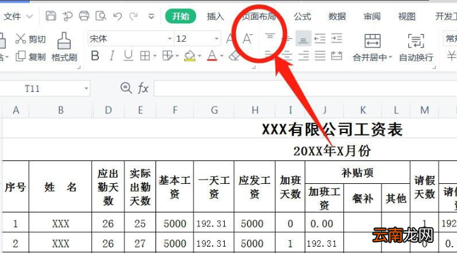
Task: Click the distributed alignment icon
Action: [x=336, y=56]
